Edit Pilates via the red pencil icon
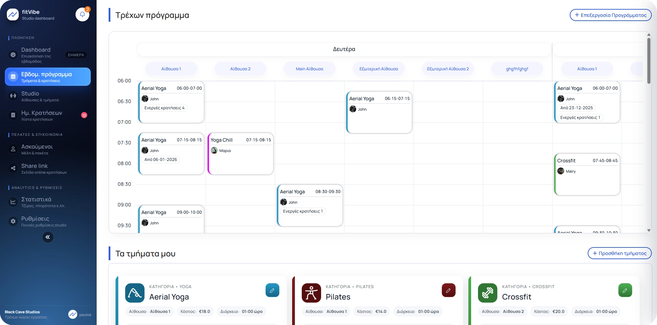This screenshot has height=325, width=657. (448, 290)
